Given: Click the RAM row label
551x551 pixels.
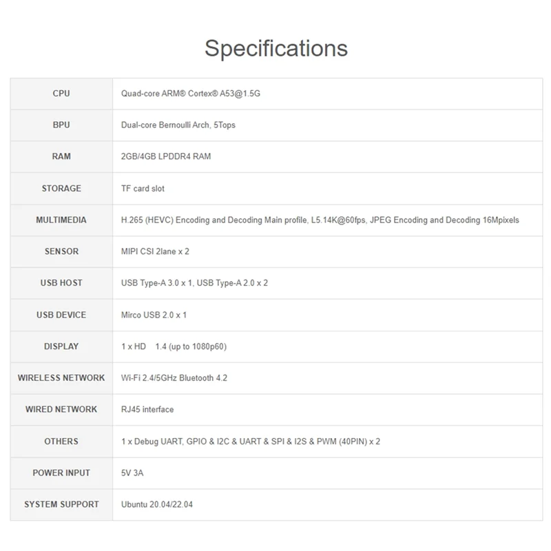Looking at the screenshot, I should tap(61, 156).
